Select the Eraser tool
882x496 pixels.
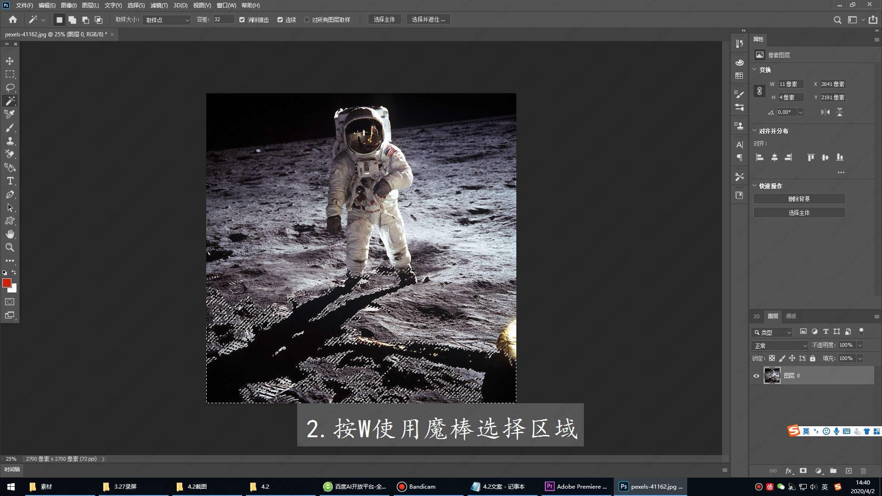10,154
